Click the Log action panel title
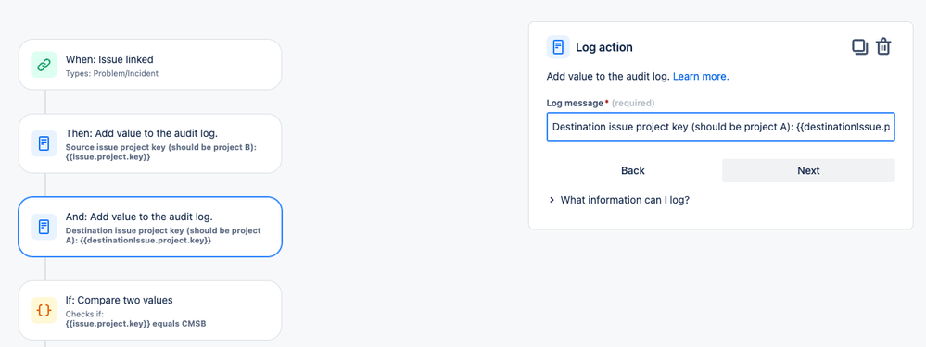926x347 pixels. click(604, 47)
